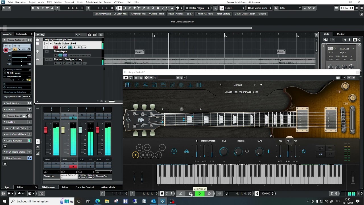Select the Split scissors tool
364x205 pixels.
coord(139,8)
